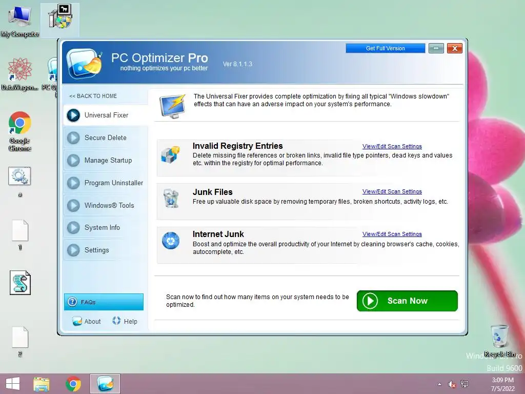Select the Google Chrome desktop shortcut
The height and width of the screenshot is (394, 525).
tap(20, 131)
